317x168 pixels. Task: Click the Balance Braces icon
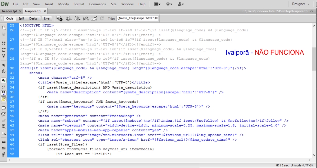point(3,71)
